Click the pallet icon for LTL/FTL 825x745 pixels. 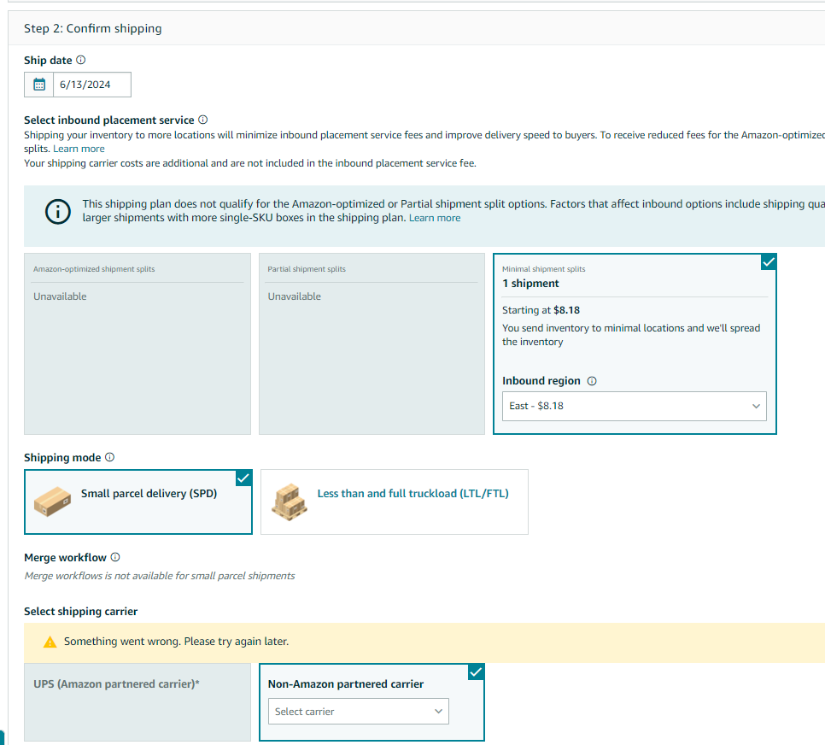[289, 502]
